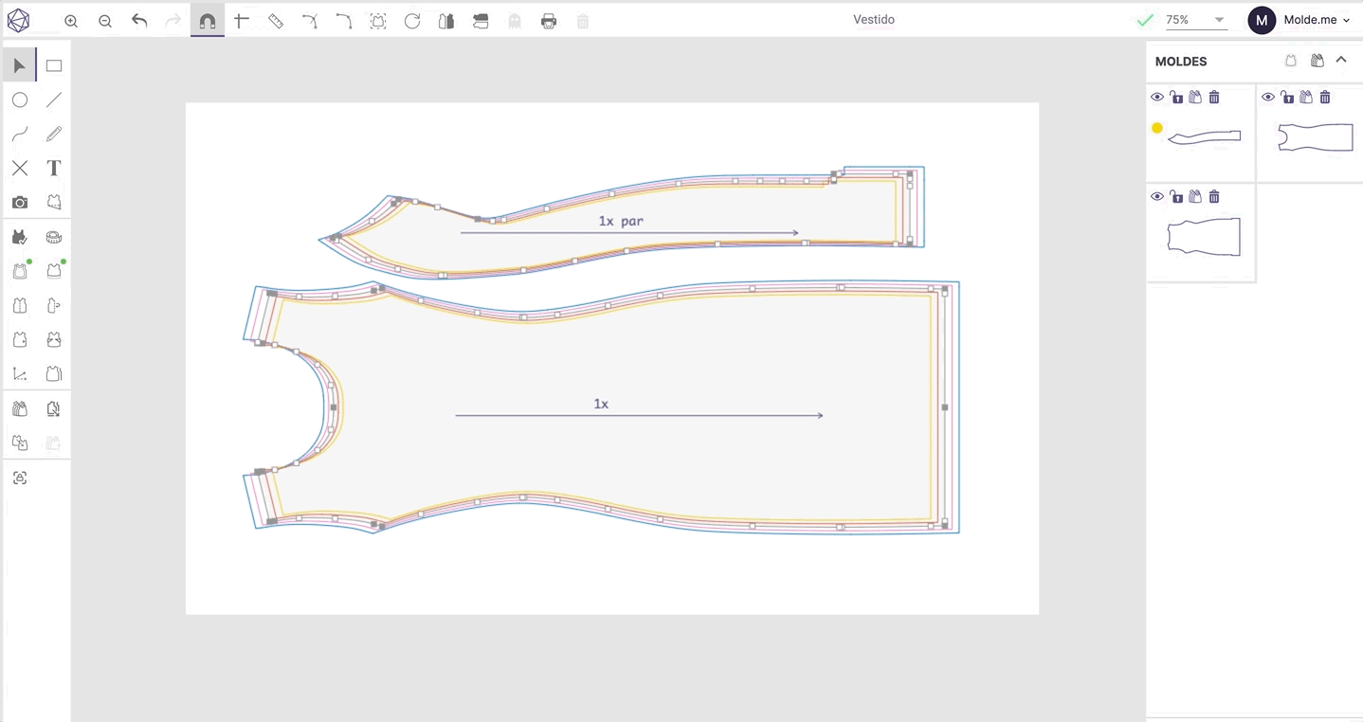1363x722 pixels.
Task: Click the yellow dot on the sleeve mold
Action: click(x=1157, y=128)
